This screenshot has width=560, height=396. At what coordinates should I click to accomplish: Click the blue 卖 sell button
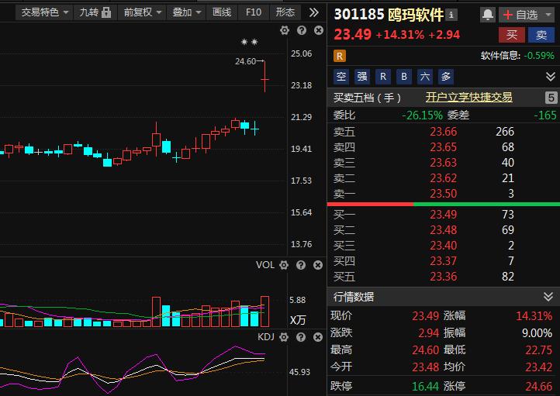tap(541, 35)
